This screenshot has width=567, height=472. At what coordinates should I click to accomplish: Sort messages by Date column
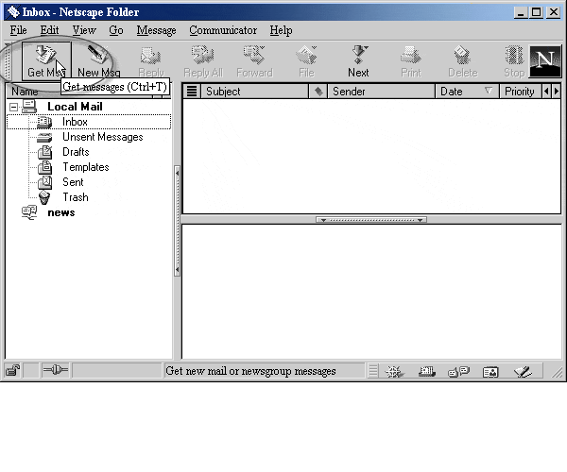click(467, 92)
